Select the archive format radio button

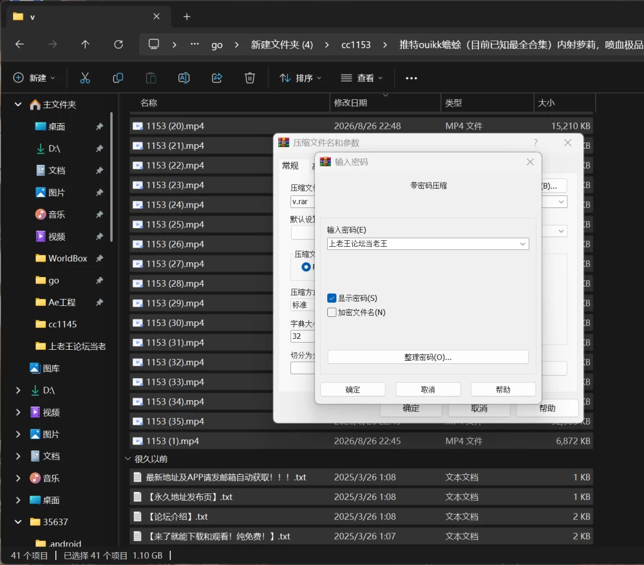pos(306,267)
